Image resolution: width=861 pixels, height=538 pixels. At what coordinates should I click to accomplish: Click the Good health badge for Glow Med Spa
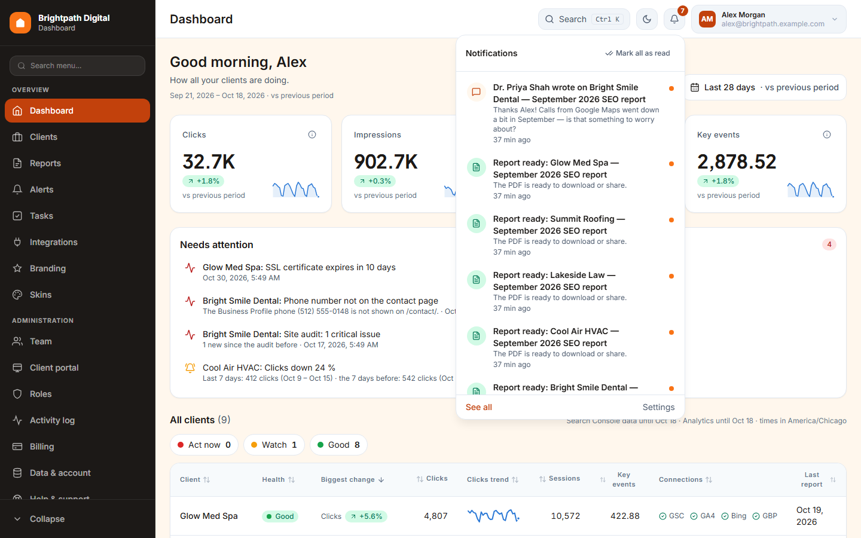(x=280, y=516)
